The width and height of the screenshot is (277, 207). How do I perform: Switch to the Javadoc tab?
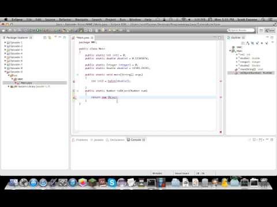pos(97,140)
